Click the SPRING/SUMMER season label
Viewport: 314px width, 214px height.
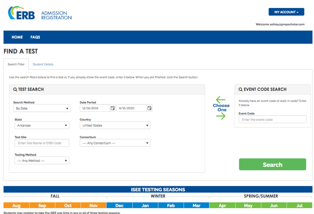(x=261, y=196)
